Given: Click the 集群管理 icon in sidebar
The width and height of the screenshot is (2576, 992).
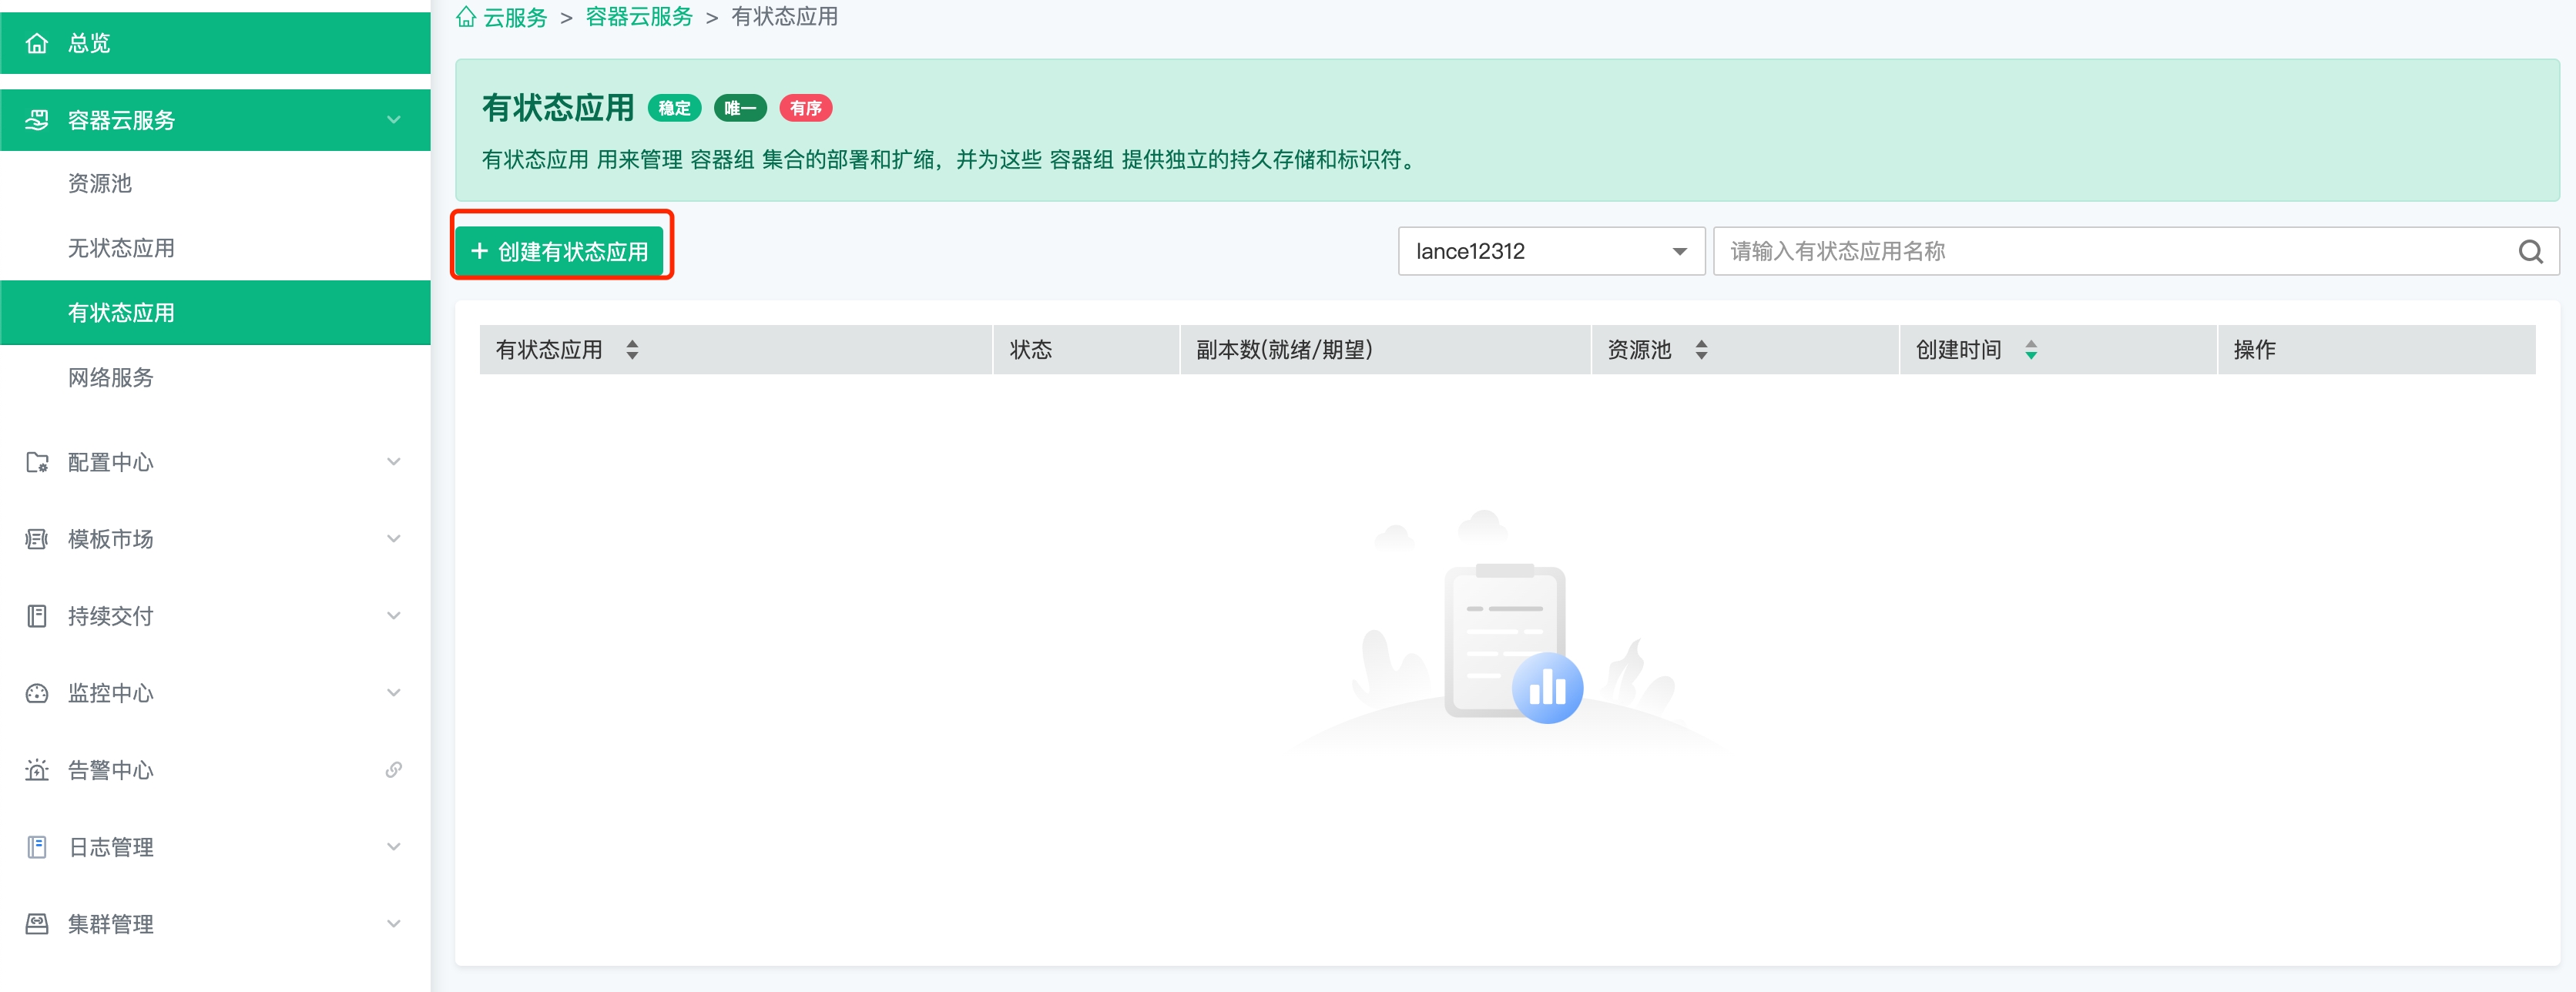Looking at the screenshot, I should [x=37, y=924].
